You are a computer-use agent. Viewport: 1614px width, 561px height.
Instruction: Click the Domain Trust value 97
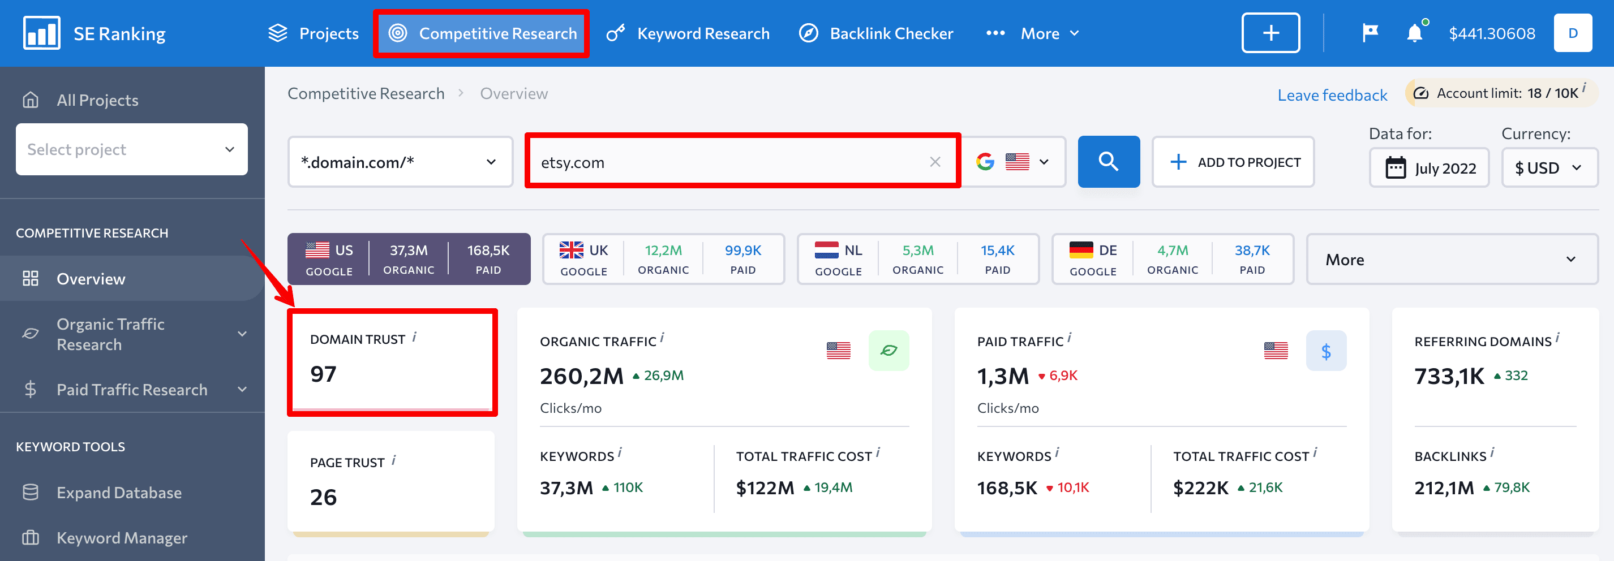pos(323,374)
